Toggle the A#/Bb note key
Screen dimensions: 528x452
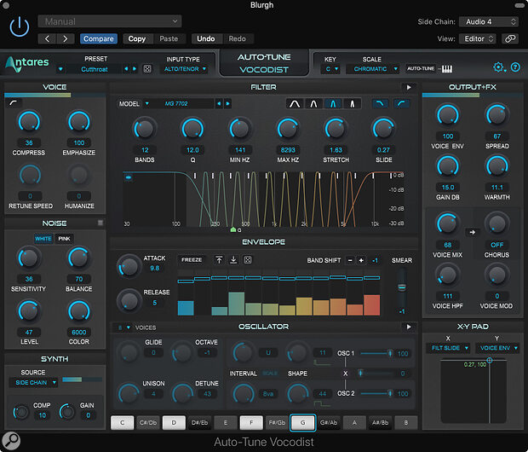coord(380,423)
